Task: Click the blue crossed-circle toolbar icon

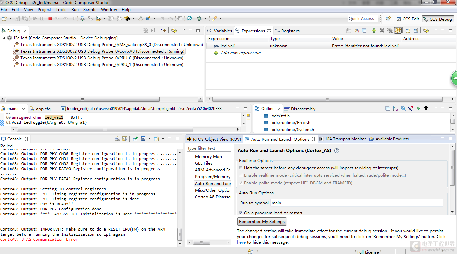Action: click(189, 18)
